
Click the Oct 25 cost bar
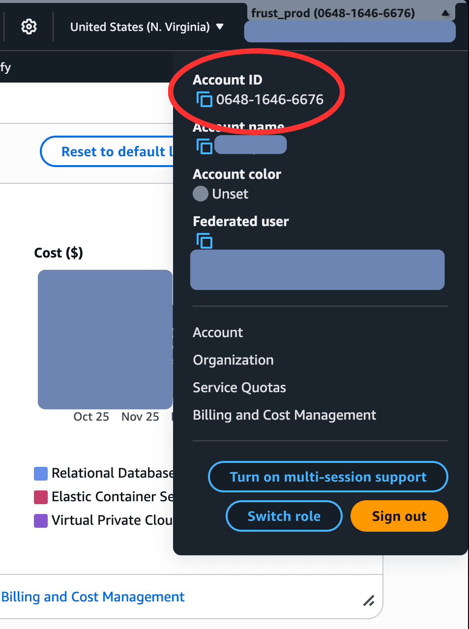click(91, 339)
